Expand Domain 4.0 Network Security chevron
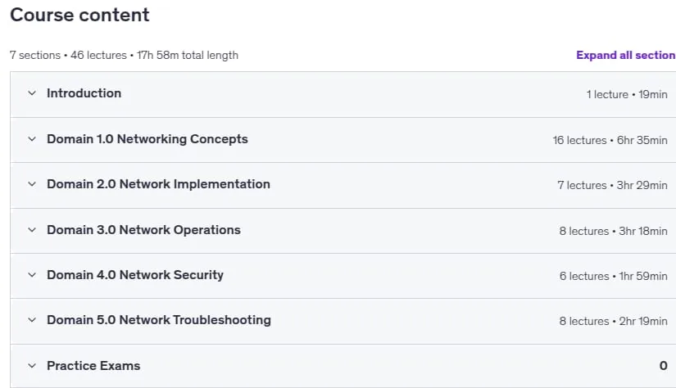Viewport: 676px width, 388px height. pos(32,275)
